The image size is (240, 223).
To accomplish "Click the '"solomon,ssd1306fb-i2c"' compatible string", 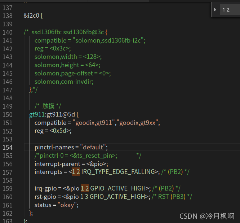I will 108,40.
